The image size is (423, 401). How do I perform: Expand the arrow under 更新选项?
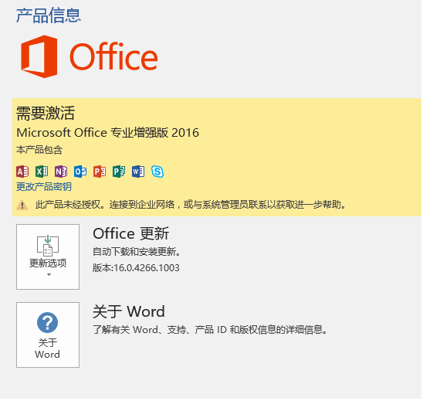(49, 275)
